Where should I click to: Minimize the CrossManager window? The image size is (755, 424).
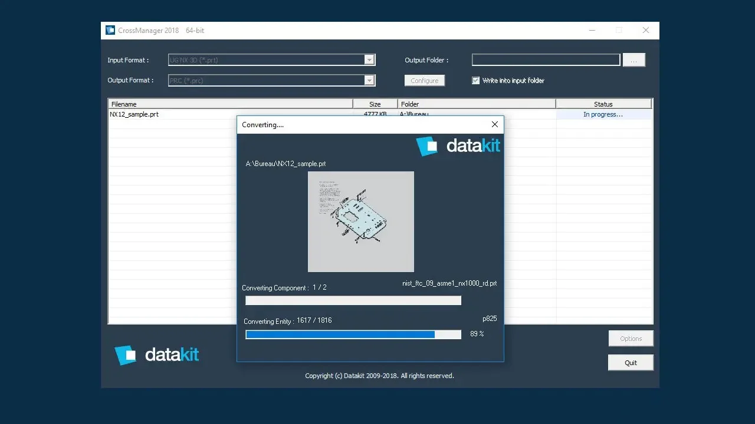coord(592,30)
